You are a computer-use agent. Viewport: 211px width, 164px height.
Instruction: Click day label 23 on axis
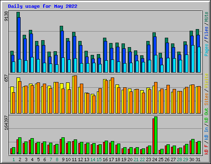(x=148, y=159)
